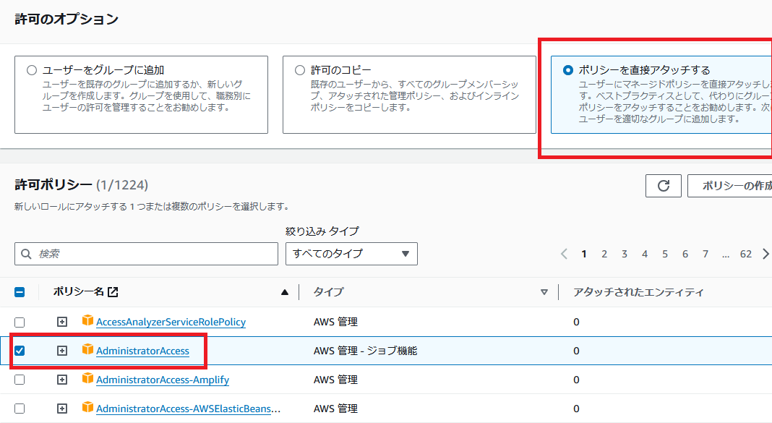Jump to pagination page 2

point(604,254)
